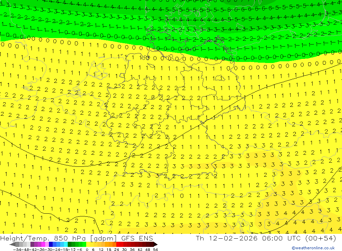
Task: Pick the darkest green swatch in the legend
Action: (69, 244)
